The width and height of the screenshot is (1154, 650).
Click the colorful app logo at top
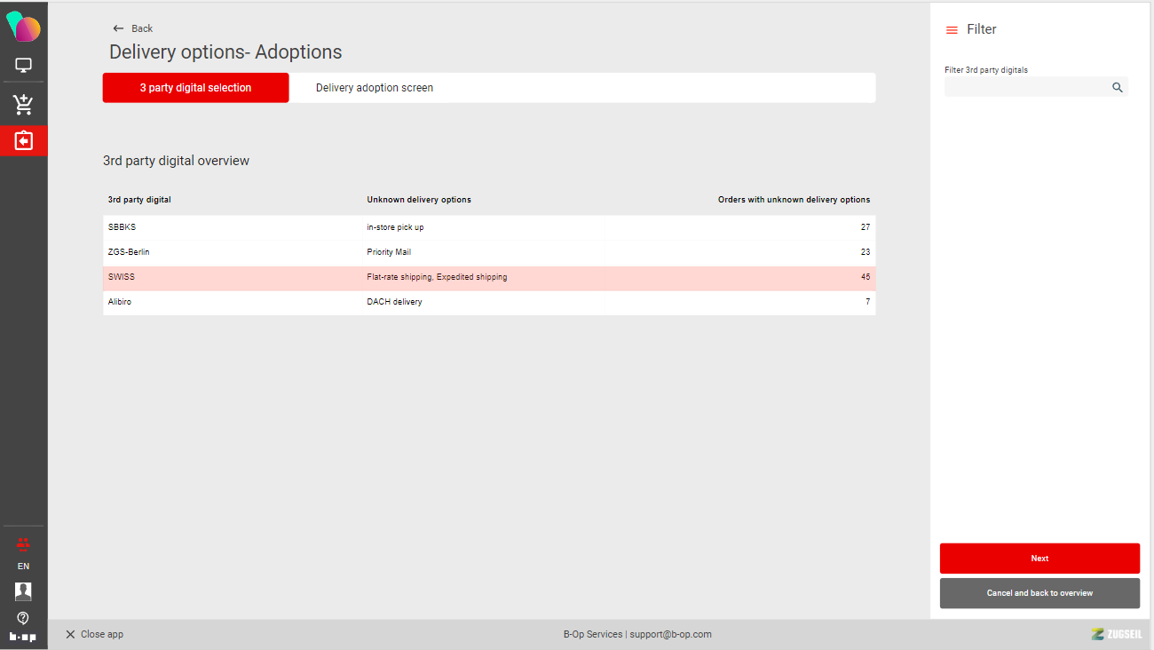tap(23, 27)
